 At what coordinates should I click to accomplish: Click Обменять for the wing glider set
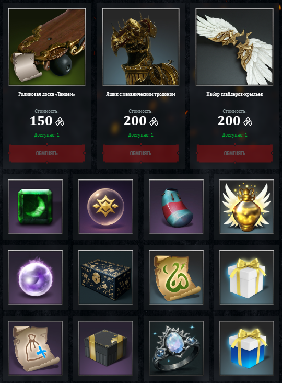[234, 153]
